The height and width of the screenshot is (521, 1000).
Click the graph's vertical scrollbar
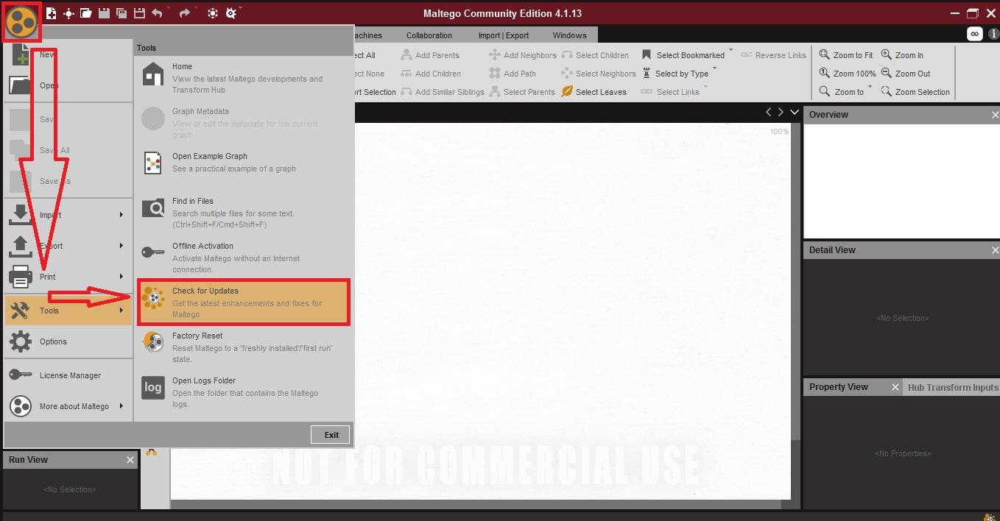click(796, 313)
